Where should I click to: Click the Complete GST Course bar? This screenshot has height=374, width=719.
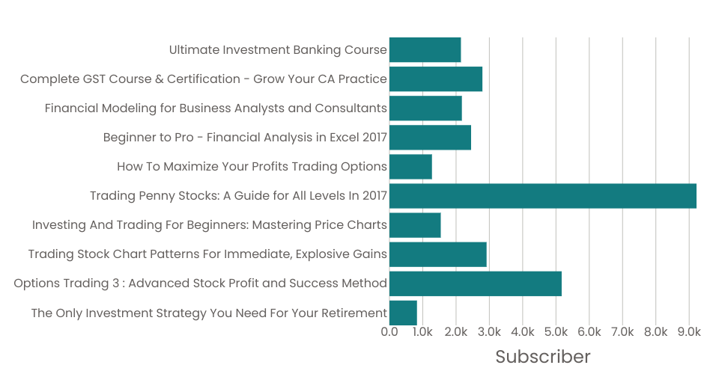(435, 79)
